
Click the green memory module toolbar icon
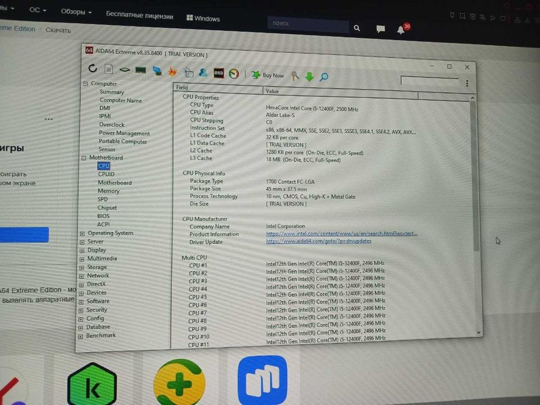[x=141, y=70]
